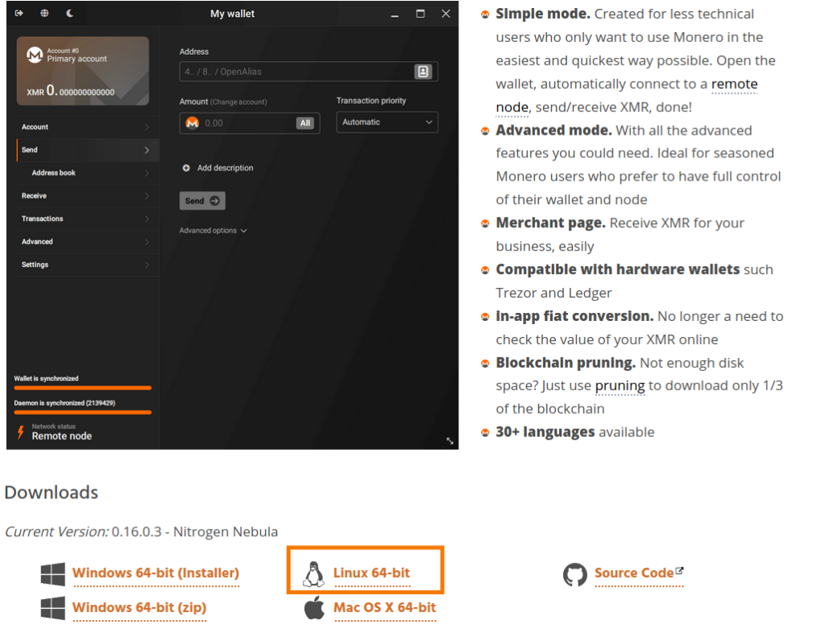Follow the pruning link

(620, 386)
